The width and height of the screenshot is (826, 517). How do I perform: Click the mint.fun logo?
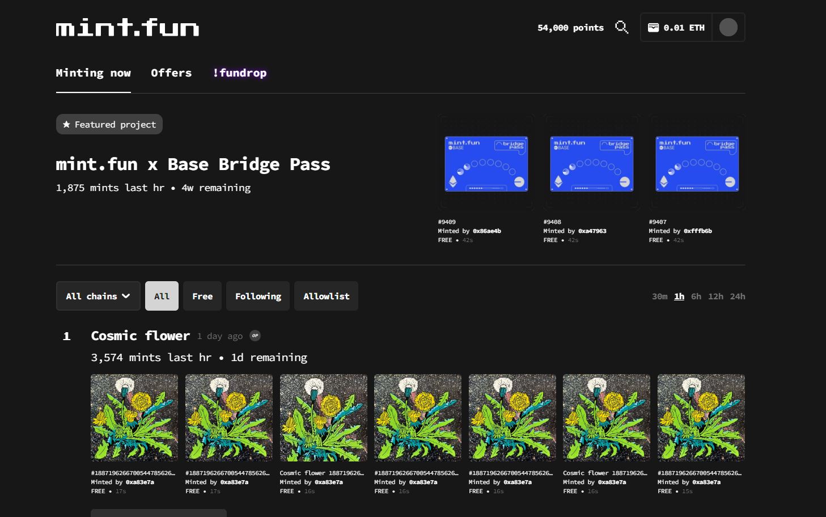tap(128, 27)
